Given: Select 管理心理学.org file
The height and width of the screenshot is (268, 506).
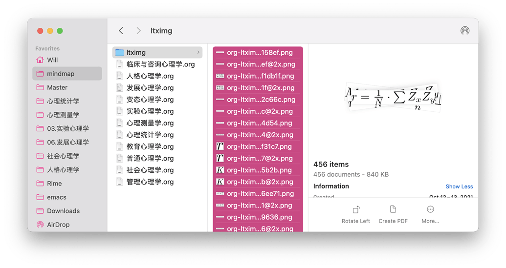Looking at the screenshot, I should click(157, 182).
